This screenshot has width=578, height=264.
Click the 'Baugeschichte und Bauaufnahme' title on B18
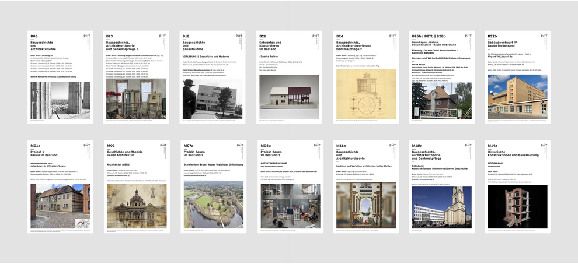pos(199,45)
